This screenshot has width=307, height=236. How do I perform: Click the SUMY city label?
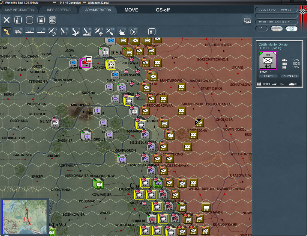(x=46, y=122)
